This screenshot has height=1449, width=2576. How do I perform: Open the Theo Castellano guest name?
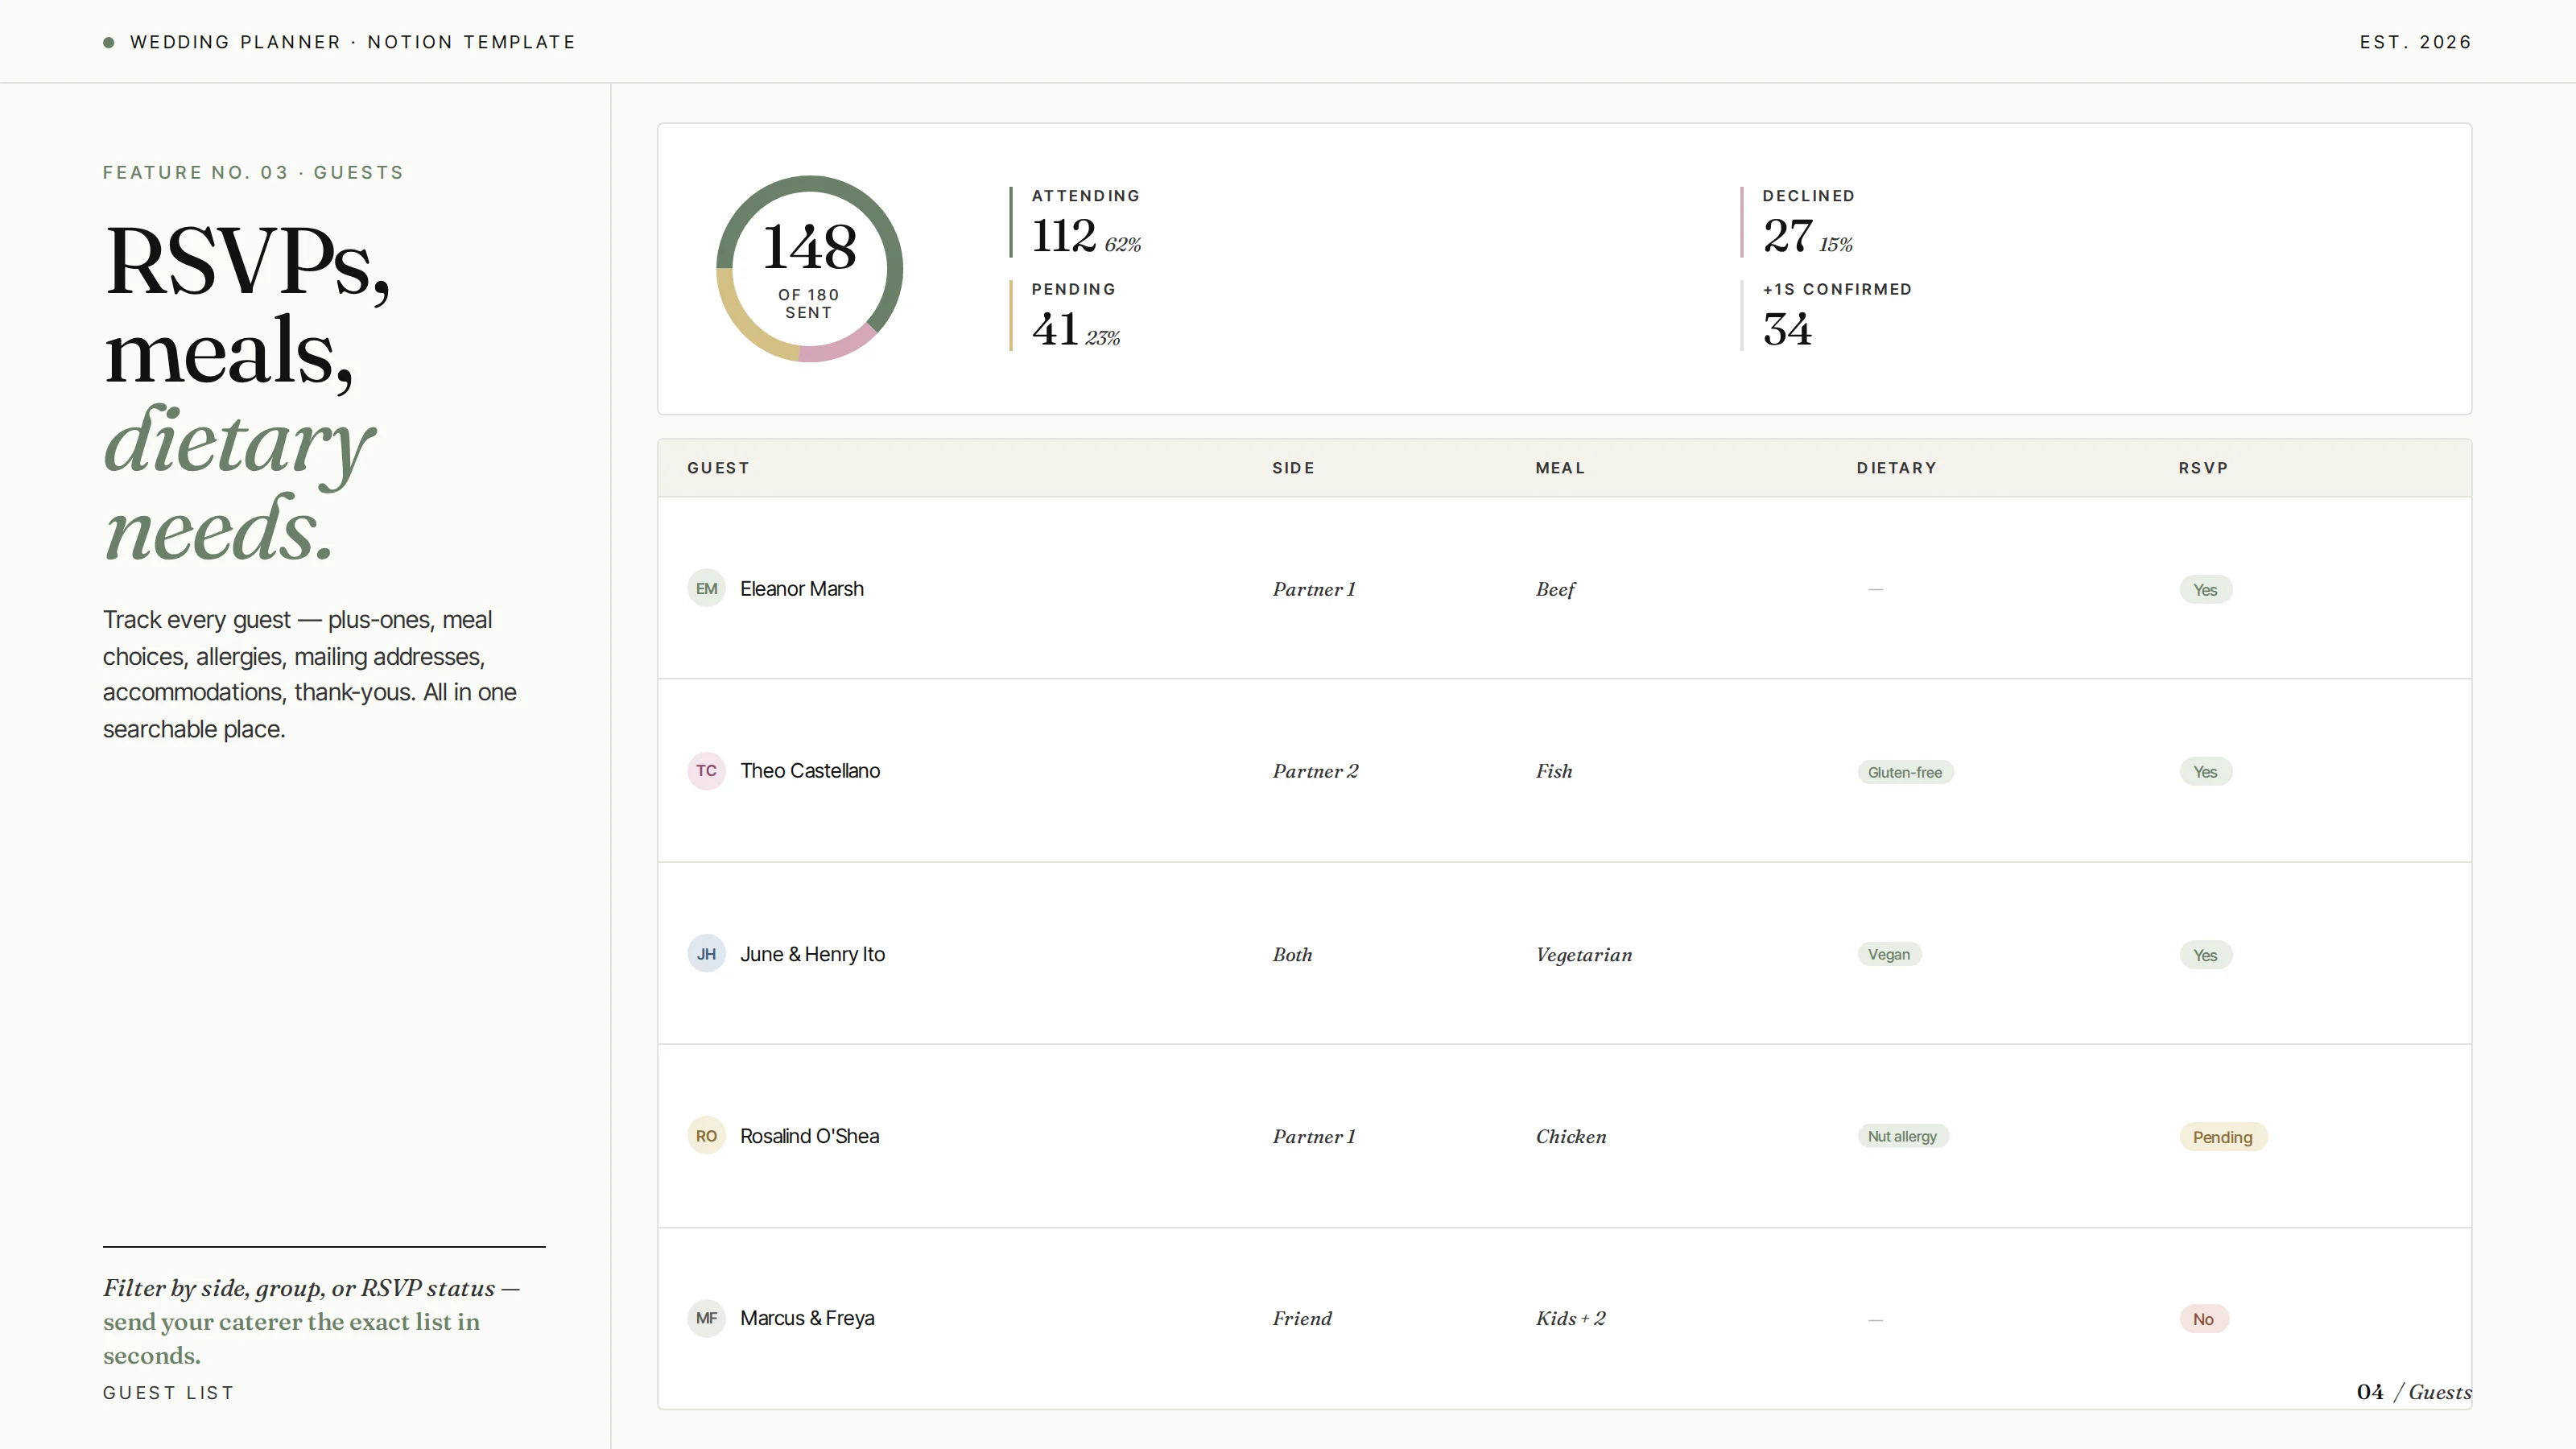point(810,771)
